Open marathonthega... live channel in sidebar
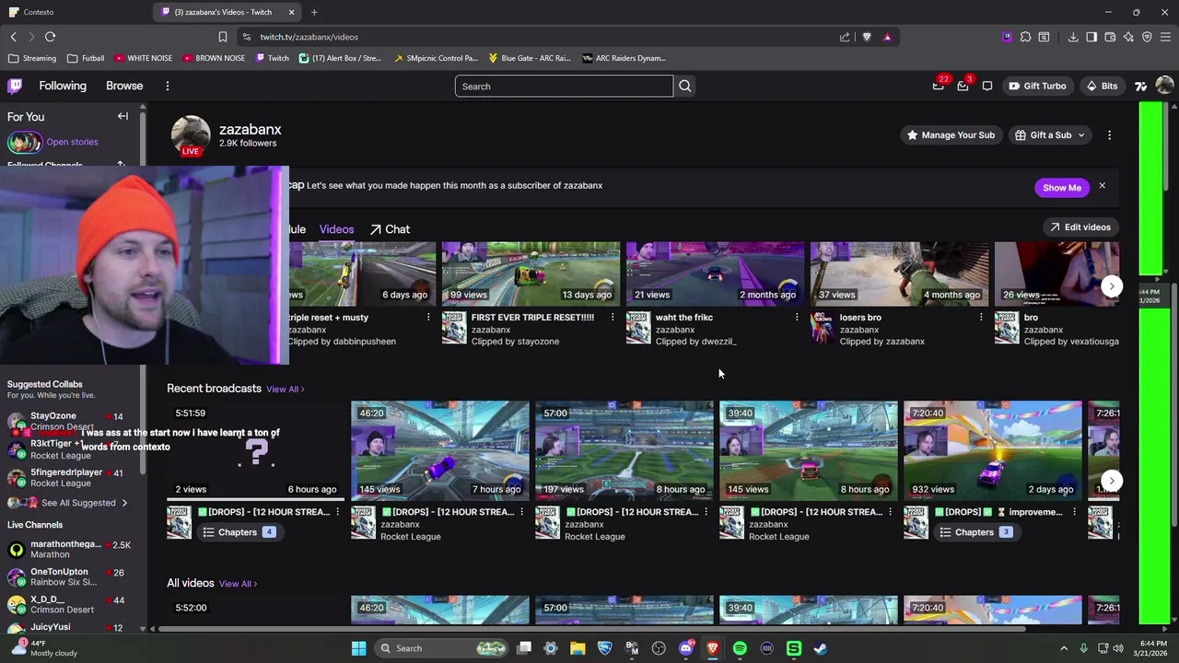The height and width of the screenshot is (663, 1179). tap(69, 550)
